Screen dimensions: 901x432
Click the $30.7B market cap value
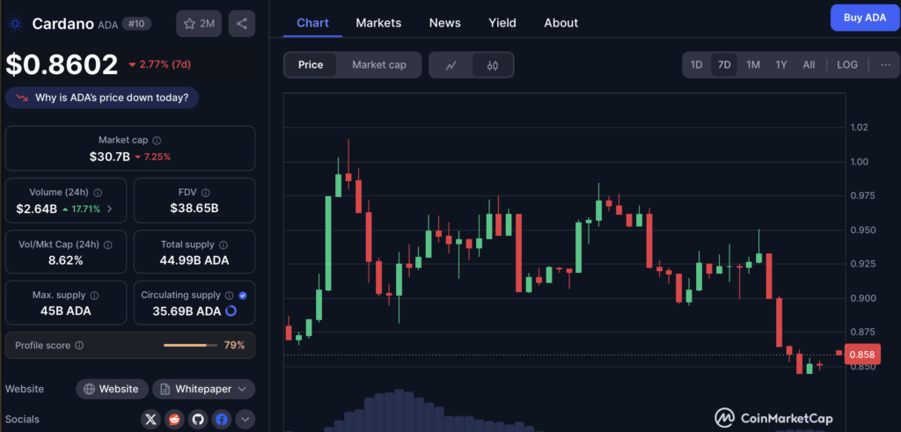(x=109, y=157)
